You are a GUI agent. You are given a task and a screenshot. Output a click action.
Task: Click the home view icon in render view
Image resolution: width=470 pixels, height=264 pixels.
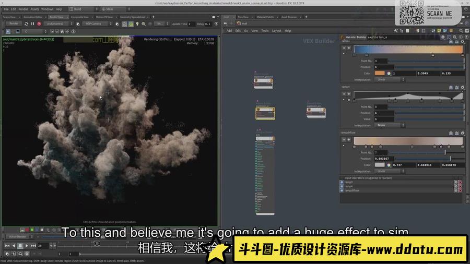(62, 31)
